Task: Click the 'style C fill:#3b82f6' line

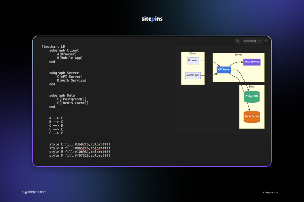Action: (80, 144)
